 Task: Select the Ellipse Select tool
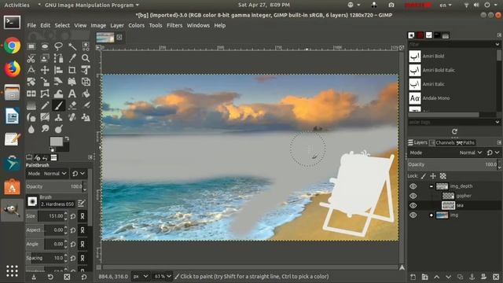click(x=45, y=46)
